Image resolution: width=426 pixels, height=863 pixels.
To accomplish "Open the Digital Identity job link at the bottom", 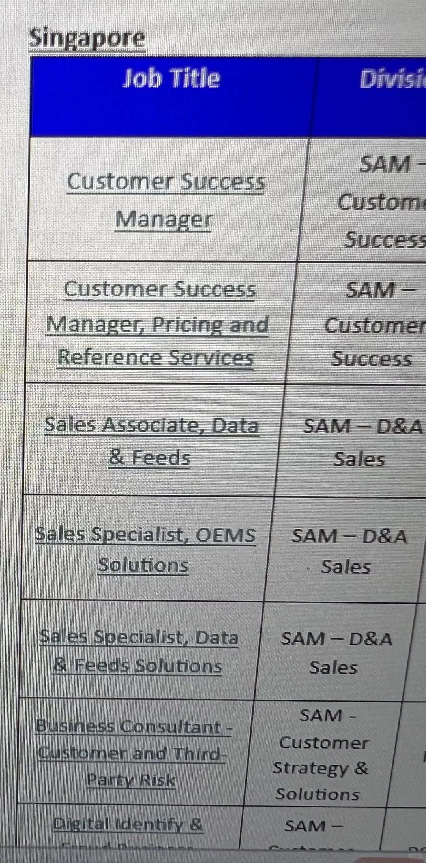I will [128, 829].
